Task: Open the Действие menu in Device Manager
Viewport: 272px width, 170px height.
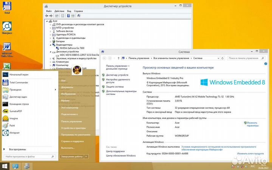Action: 59,11
